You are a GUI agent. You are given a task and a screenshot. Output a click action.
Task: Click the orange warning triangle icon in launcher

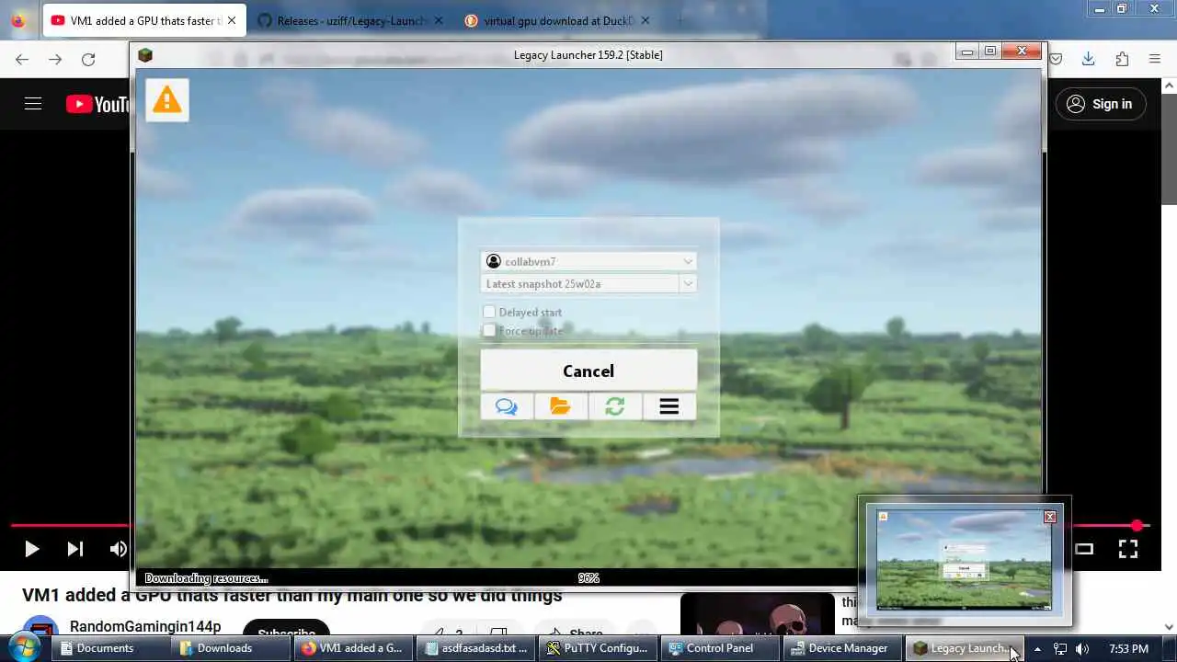[x=166, y=99]
